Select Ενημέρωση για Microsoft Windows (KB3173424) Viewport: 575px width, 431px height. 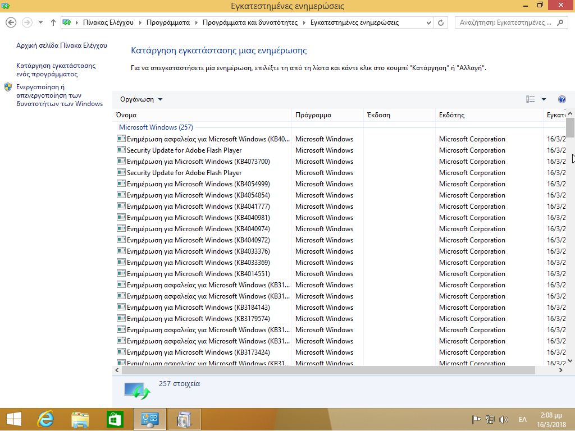point(198,352)
